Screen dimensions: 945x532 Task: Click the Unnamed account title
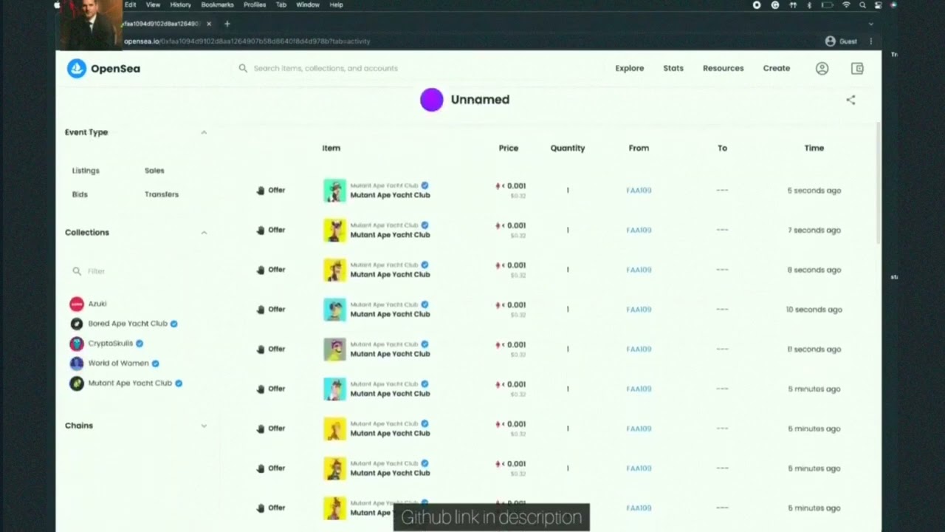(x=480, y=100)
